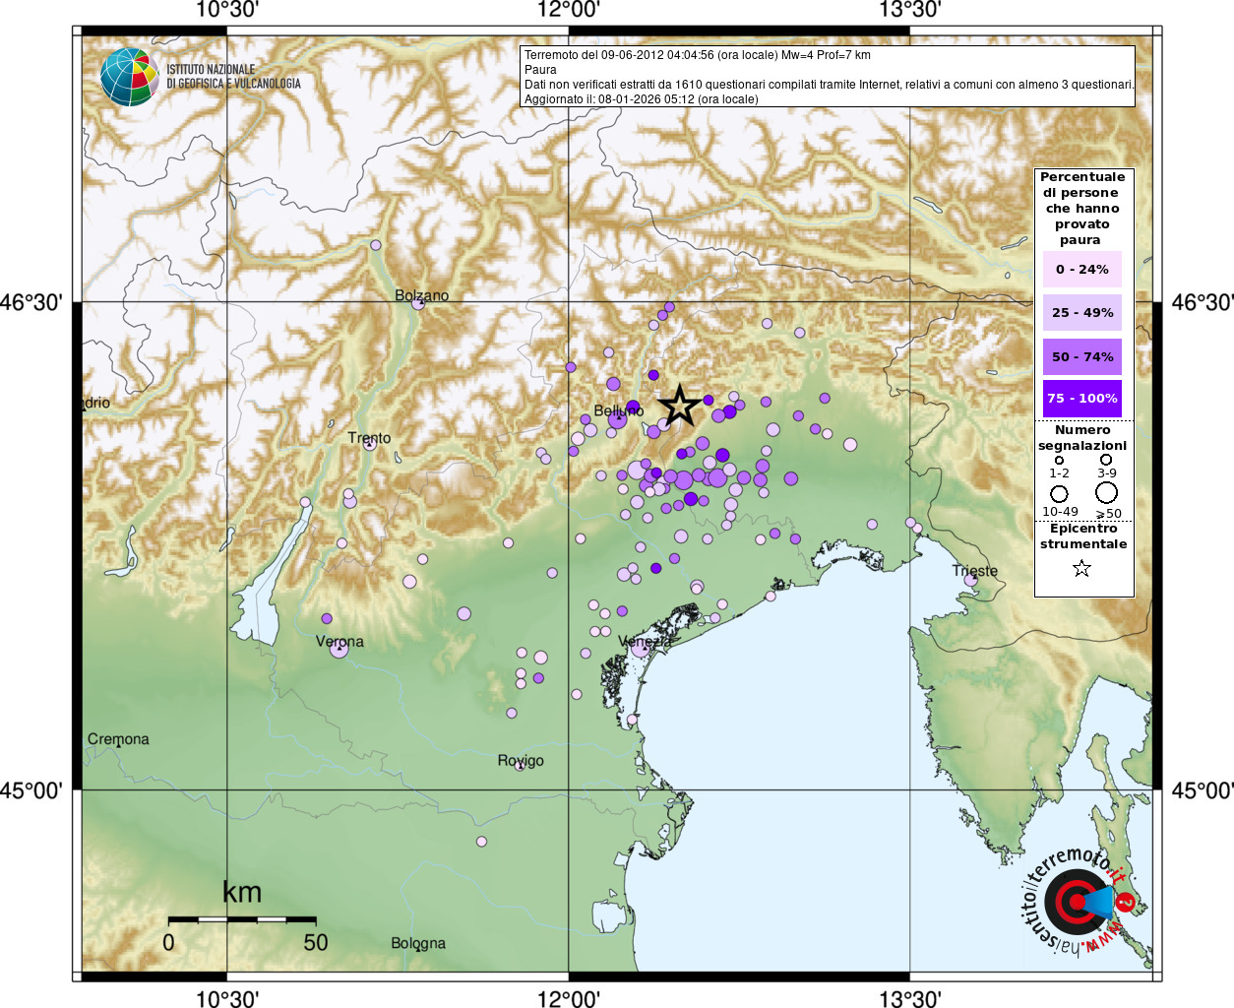Click the 3-9 reports legend circle
Screen dimensions: 1234x1008
click(x=1106, y=460)
